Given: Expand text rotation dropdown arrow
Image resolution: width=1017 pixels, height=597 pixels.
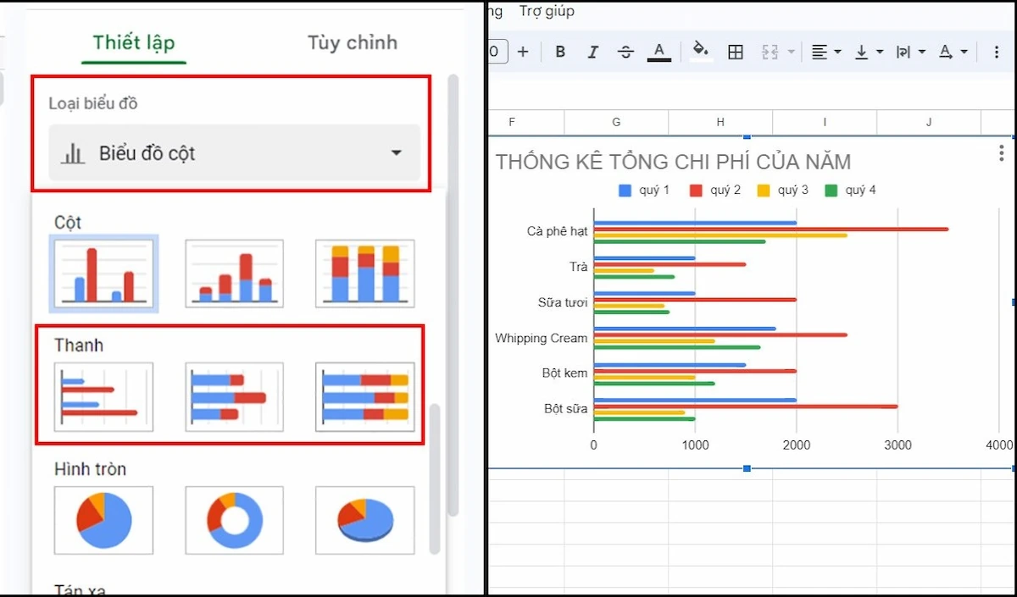Looking at the screenshot, I should 964,53.
